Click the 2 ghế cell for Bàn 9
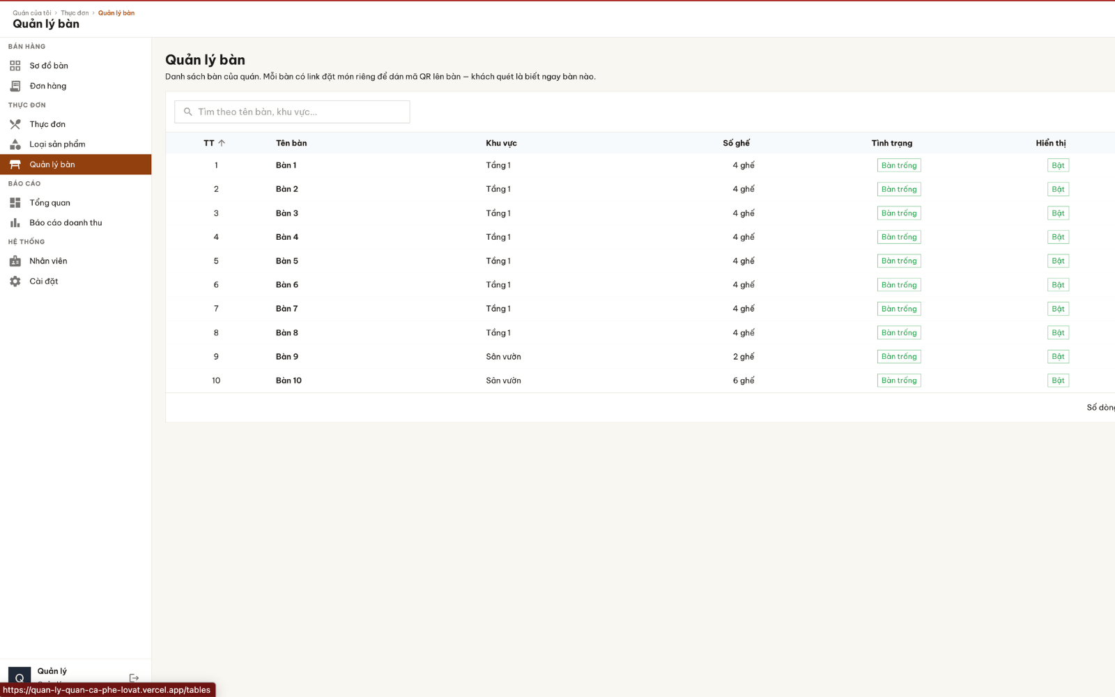This screenshot has height=697, width=1115. 744,356
